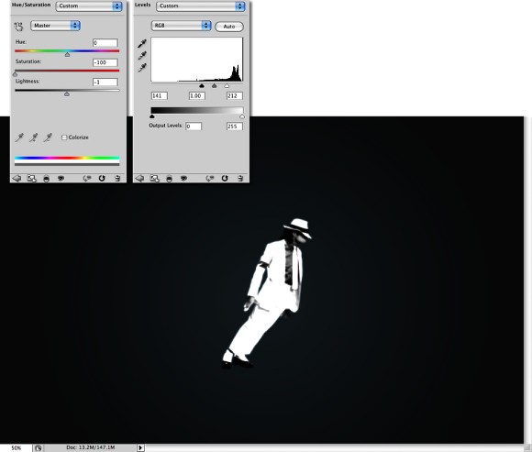Reset Levels adjustment to defaults
532x452 pixels.
pyautogui.click(x=225, y=178)
